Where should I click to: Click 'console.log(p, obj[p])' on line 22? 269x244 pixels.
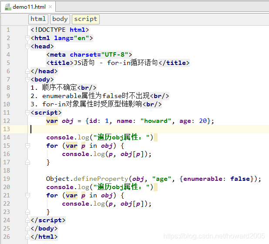pyautogui.click(x=104, y=203)
